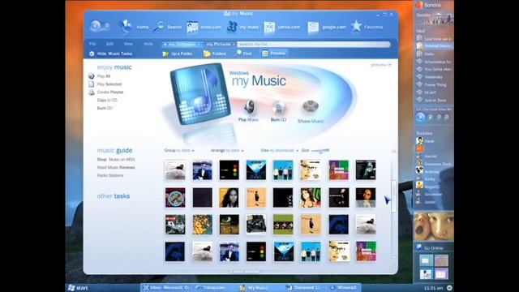
Task: Click Shop Music on MSN
Action: [116, 159]
